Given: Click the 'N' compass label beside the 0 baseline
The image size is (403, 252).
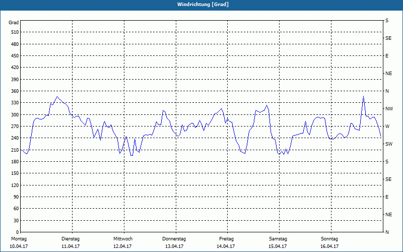Looking at the screenshot, I should click(x=387, y=232).
